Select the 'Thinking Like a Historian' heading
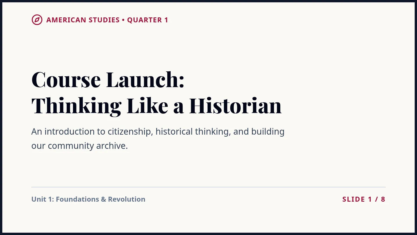The image size is (417, 235). click(x=156, y=106)
